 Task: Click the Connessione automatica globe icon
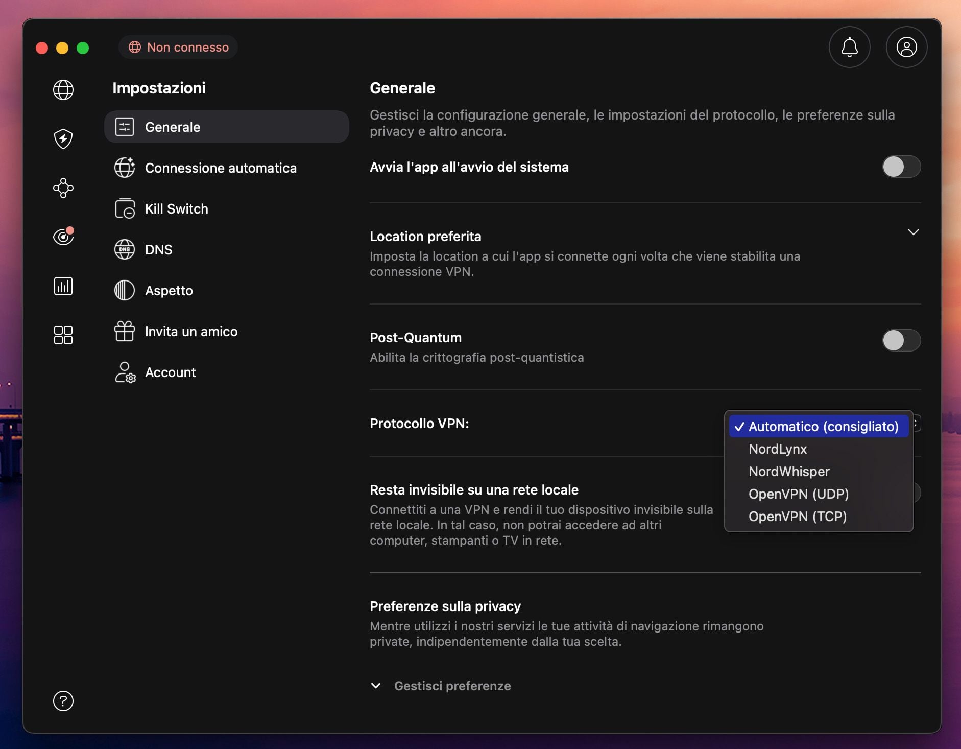(x=125, y=168)
